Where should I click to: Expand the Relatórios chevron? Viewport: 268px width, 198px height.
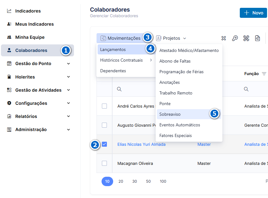tap(68, 116)
